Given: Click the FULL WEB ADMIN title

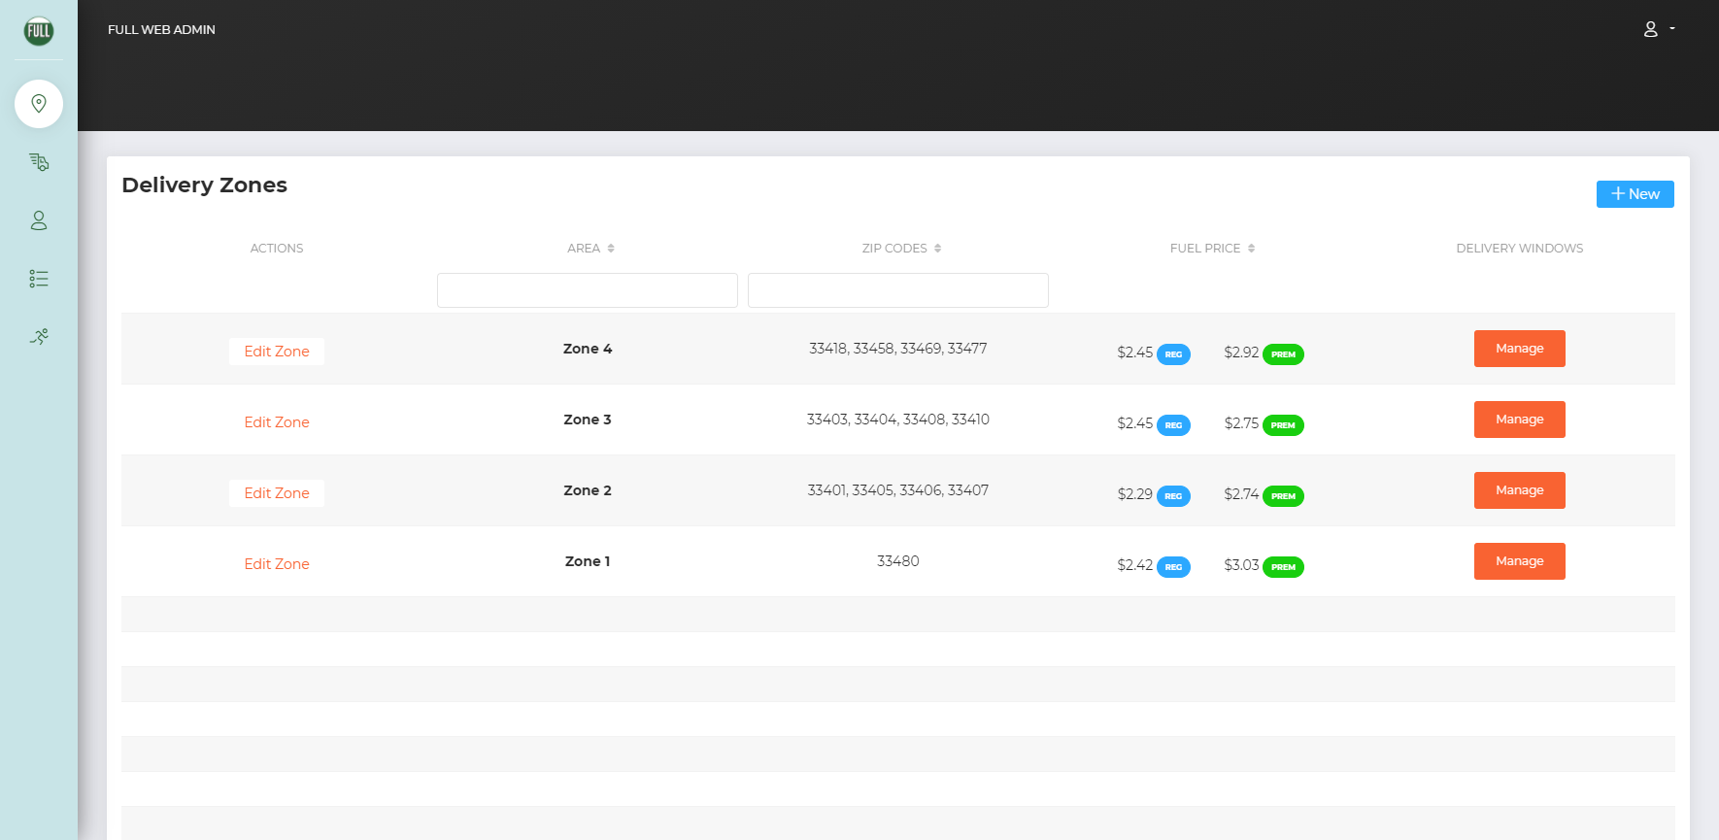Looking at the screenshot, I should (161, 30).
